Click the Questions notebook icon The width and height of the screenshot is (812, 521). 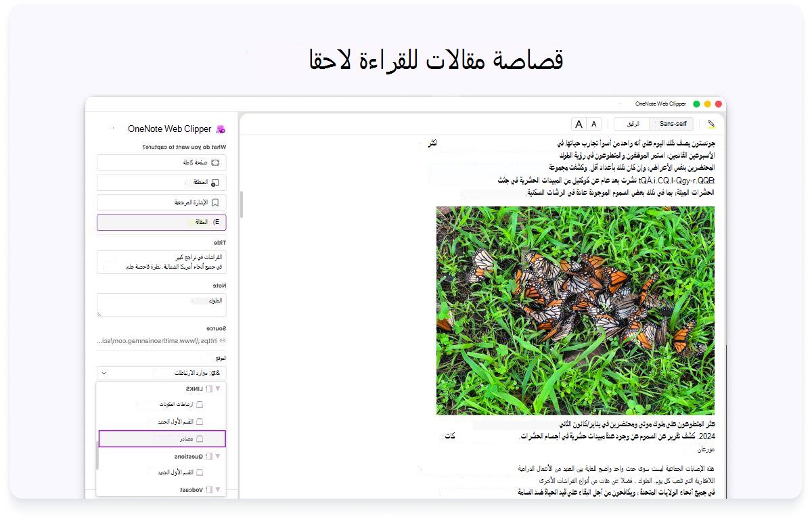[x=209, y=457]
